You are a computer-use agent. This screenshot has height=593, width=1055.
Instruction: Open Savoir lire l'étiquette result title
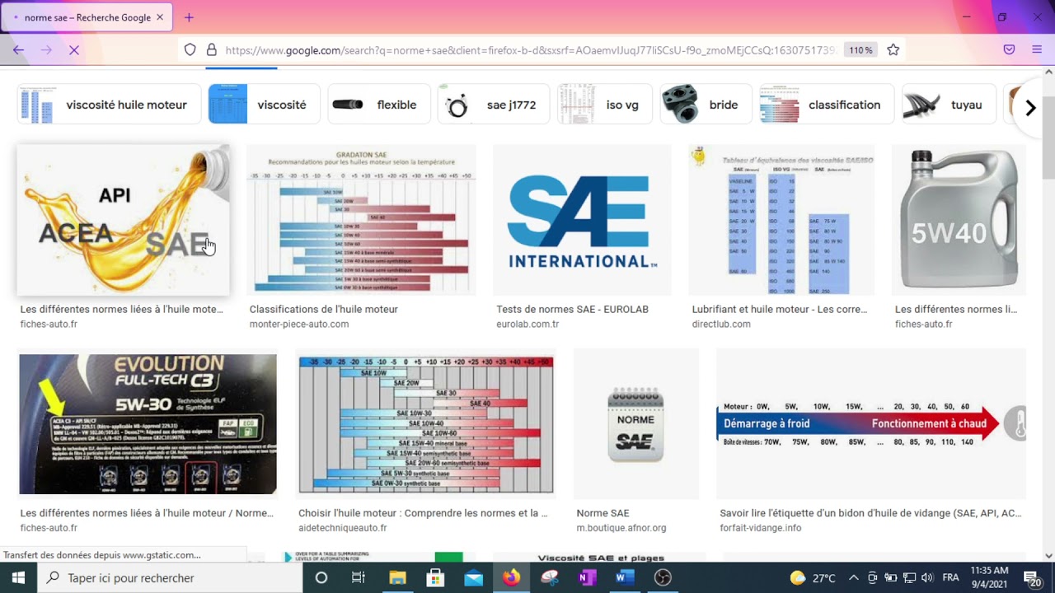[x=870, y=513]
